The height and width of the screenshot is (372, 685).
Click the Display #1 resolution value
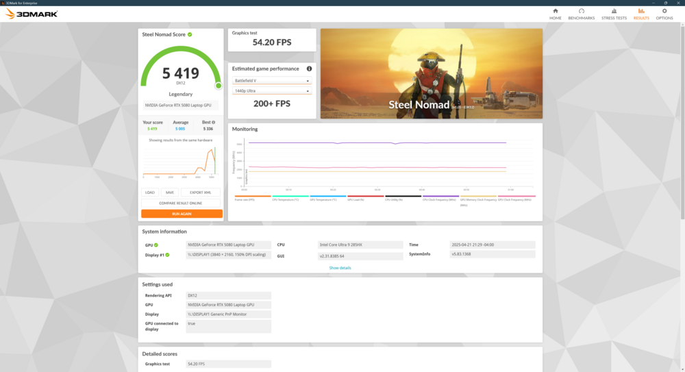229,255
